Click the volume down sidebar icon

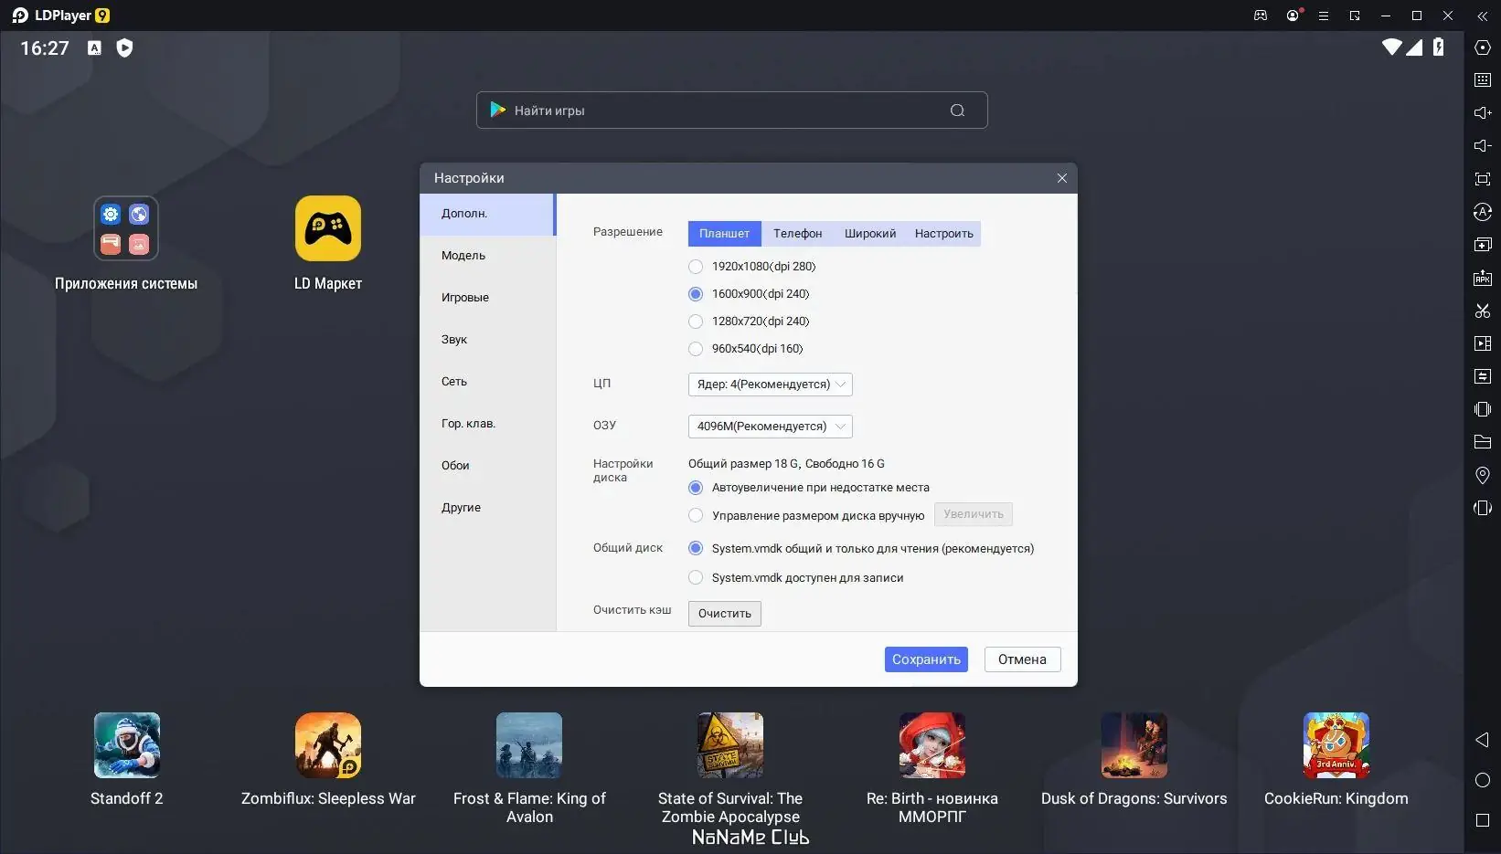click(1483, 146)
